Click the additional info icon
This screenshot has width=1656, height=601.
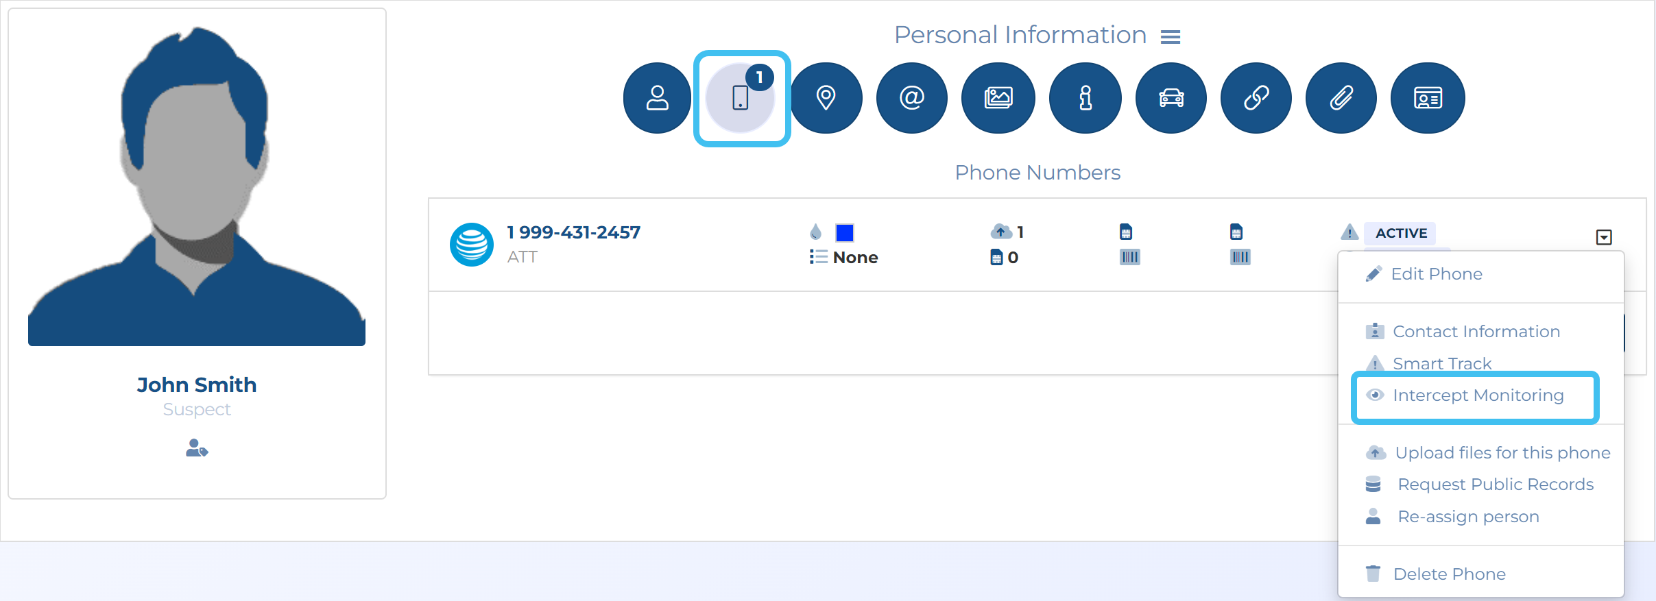coord(1085,98)
